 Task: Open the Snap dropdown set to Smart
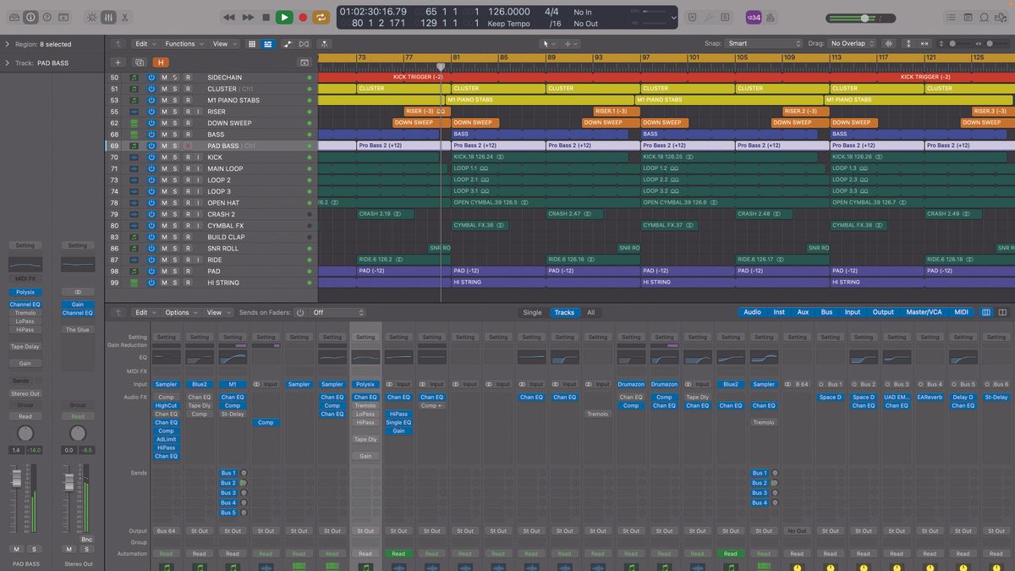[761, 43]
